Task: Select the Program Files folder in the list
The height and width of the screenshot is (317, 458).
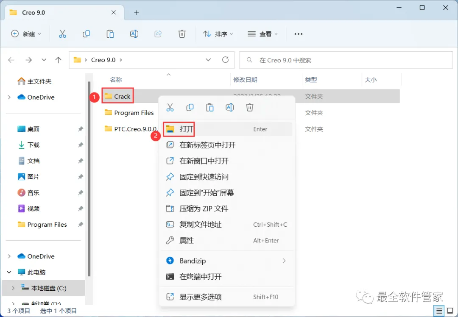Action: (129, 113)
